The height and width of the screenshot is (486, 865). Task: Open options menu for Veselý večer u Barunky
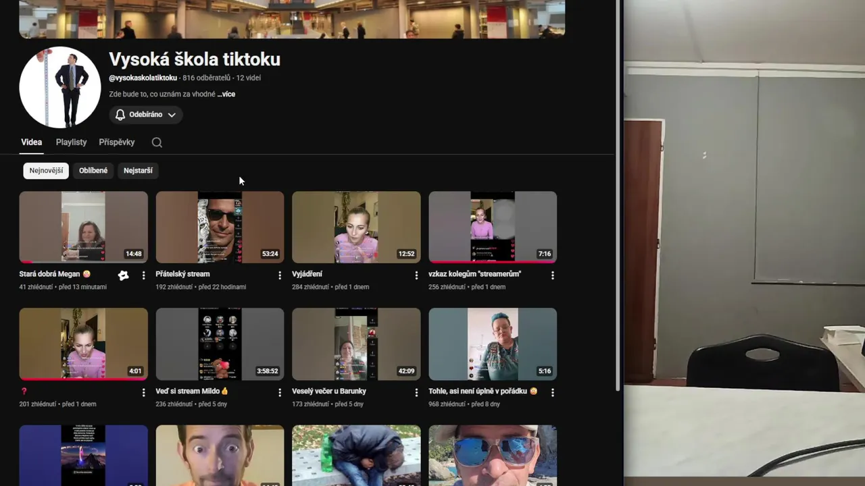416,392
